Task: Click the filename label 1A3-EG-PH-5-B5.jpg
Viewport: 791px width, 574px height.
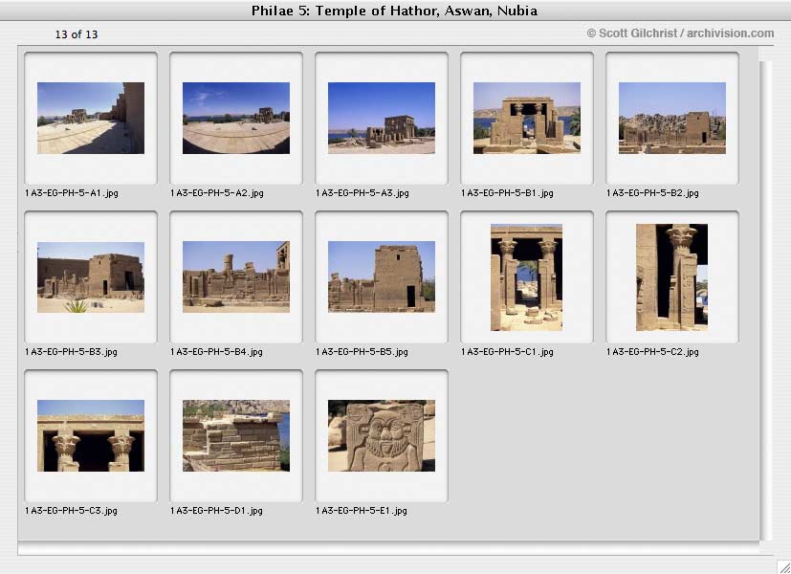Action: (x=362, y=351)
